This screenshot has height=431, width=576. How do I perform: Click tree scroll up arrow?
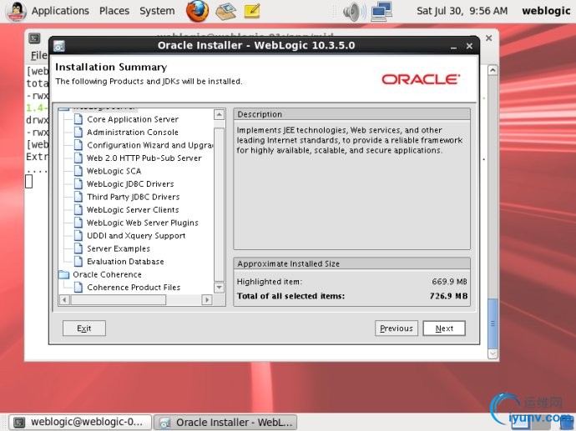pos(219,115)
